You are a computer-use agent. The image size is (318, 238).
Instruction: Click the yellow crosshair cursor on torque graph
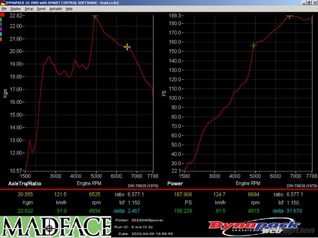pyautogui.click(x=127, y=47)
